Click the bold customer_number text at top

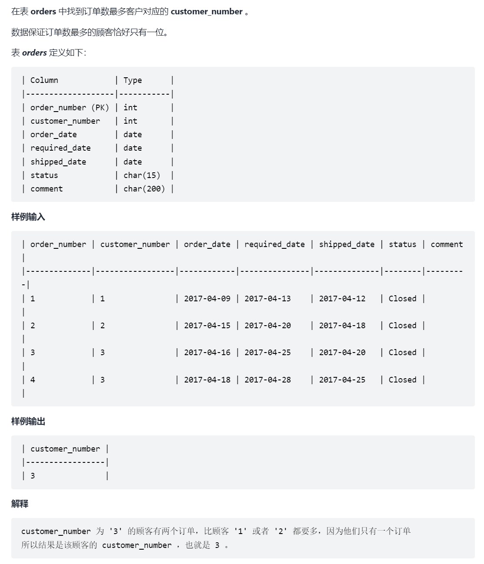coord(207,12)
